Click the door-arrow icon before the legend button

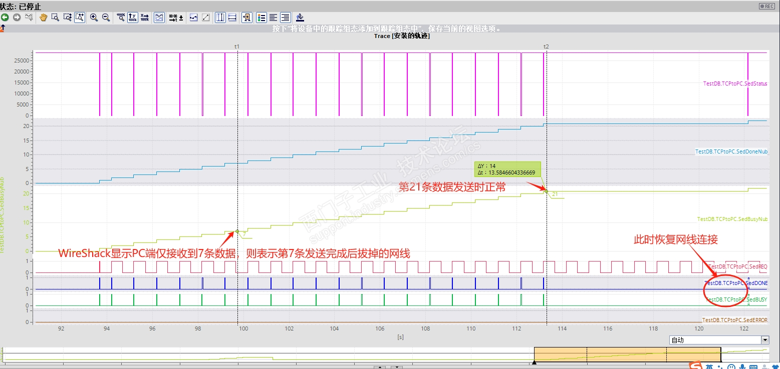click(x=247, y=17)
